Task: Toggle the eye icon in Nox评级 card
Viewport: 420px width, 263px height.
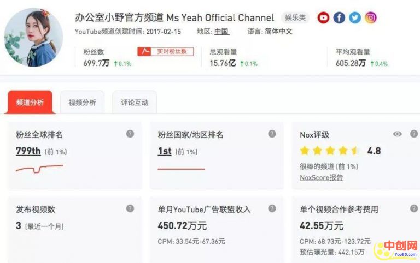Action: [x=398, y=134]
